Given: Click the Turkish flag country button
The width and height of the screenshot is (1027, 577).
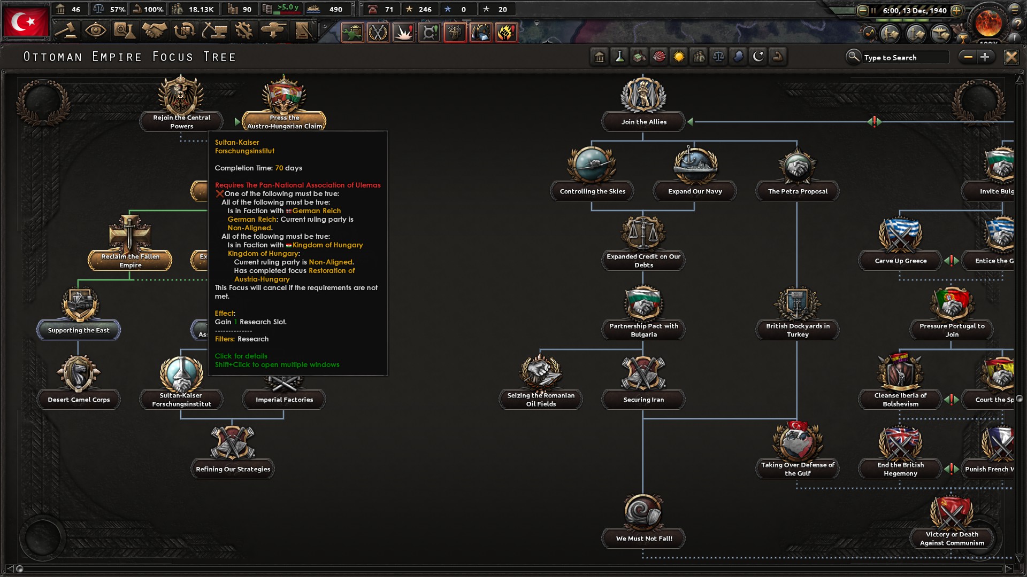Looking at the screenshot, I should click(x=26, y=21).
